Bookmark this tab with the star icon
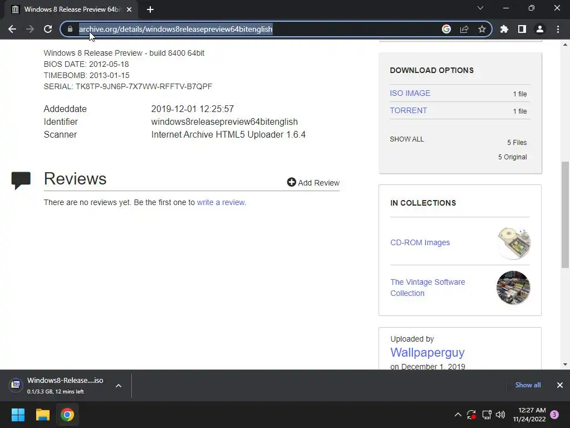 [482, 29]
